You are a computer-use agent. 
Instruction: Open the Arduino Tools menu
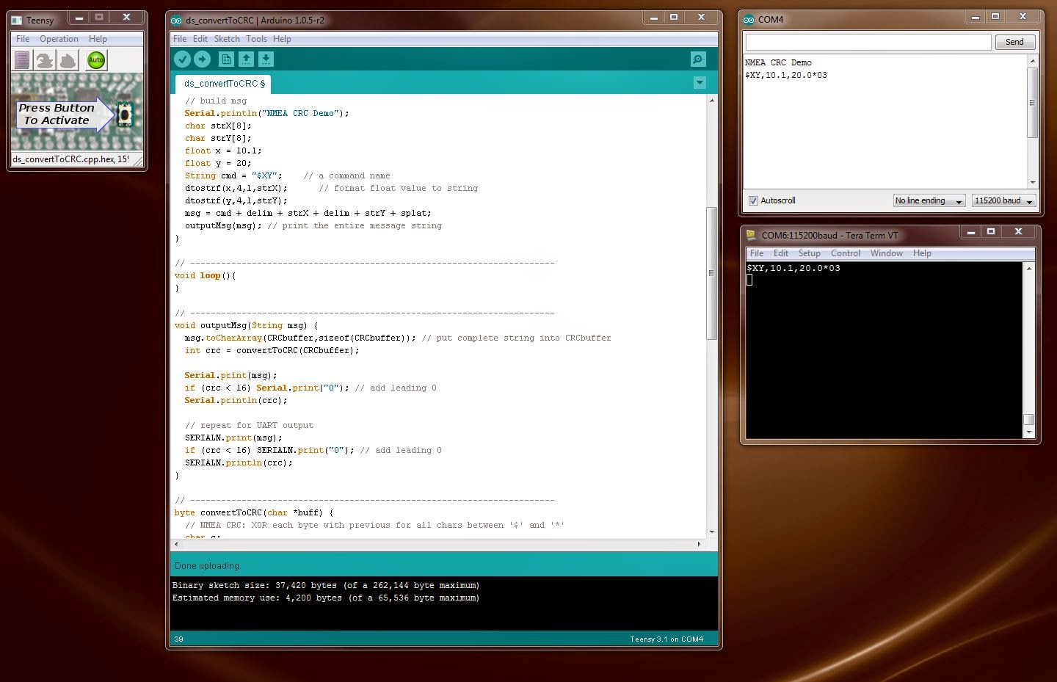[256, 39]
